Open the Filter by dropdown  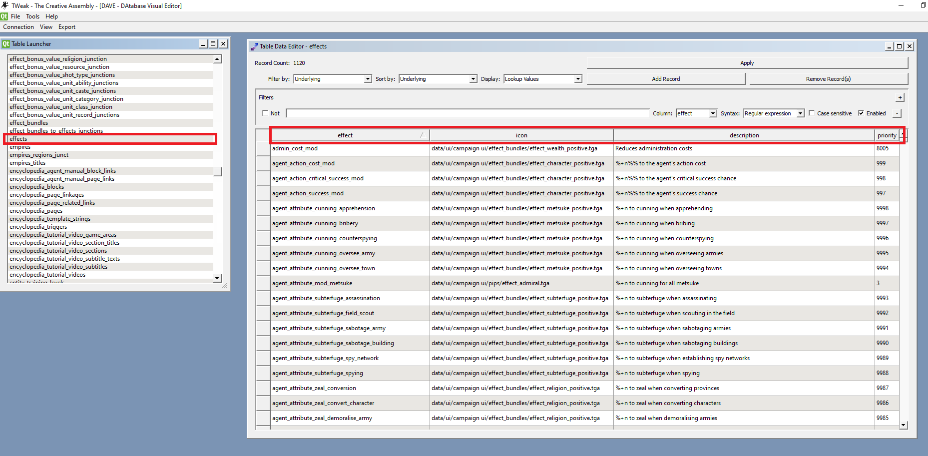click(x=333, y=79)
